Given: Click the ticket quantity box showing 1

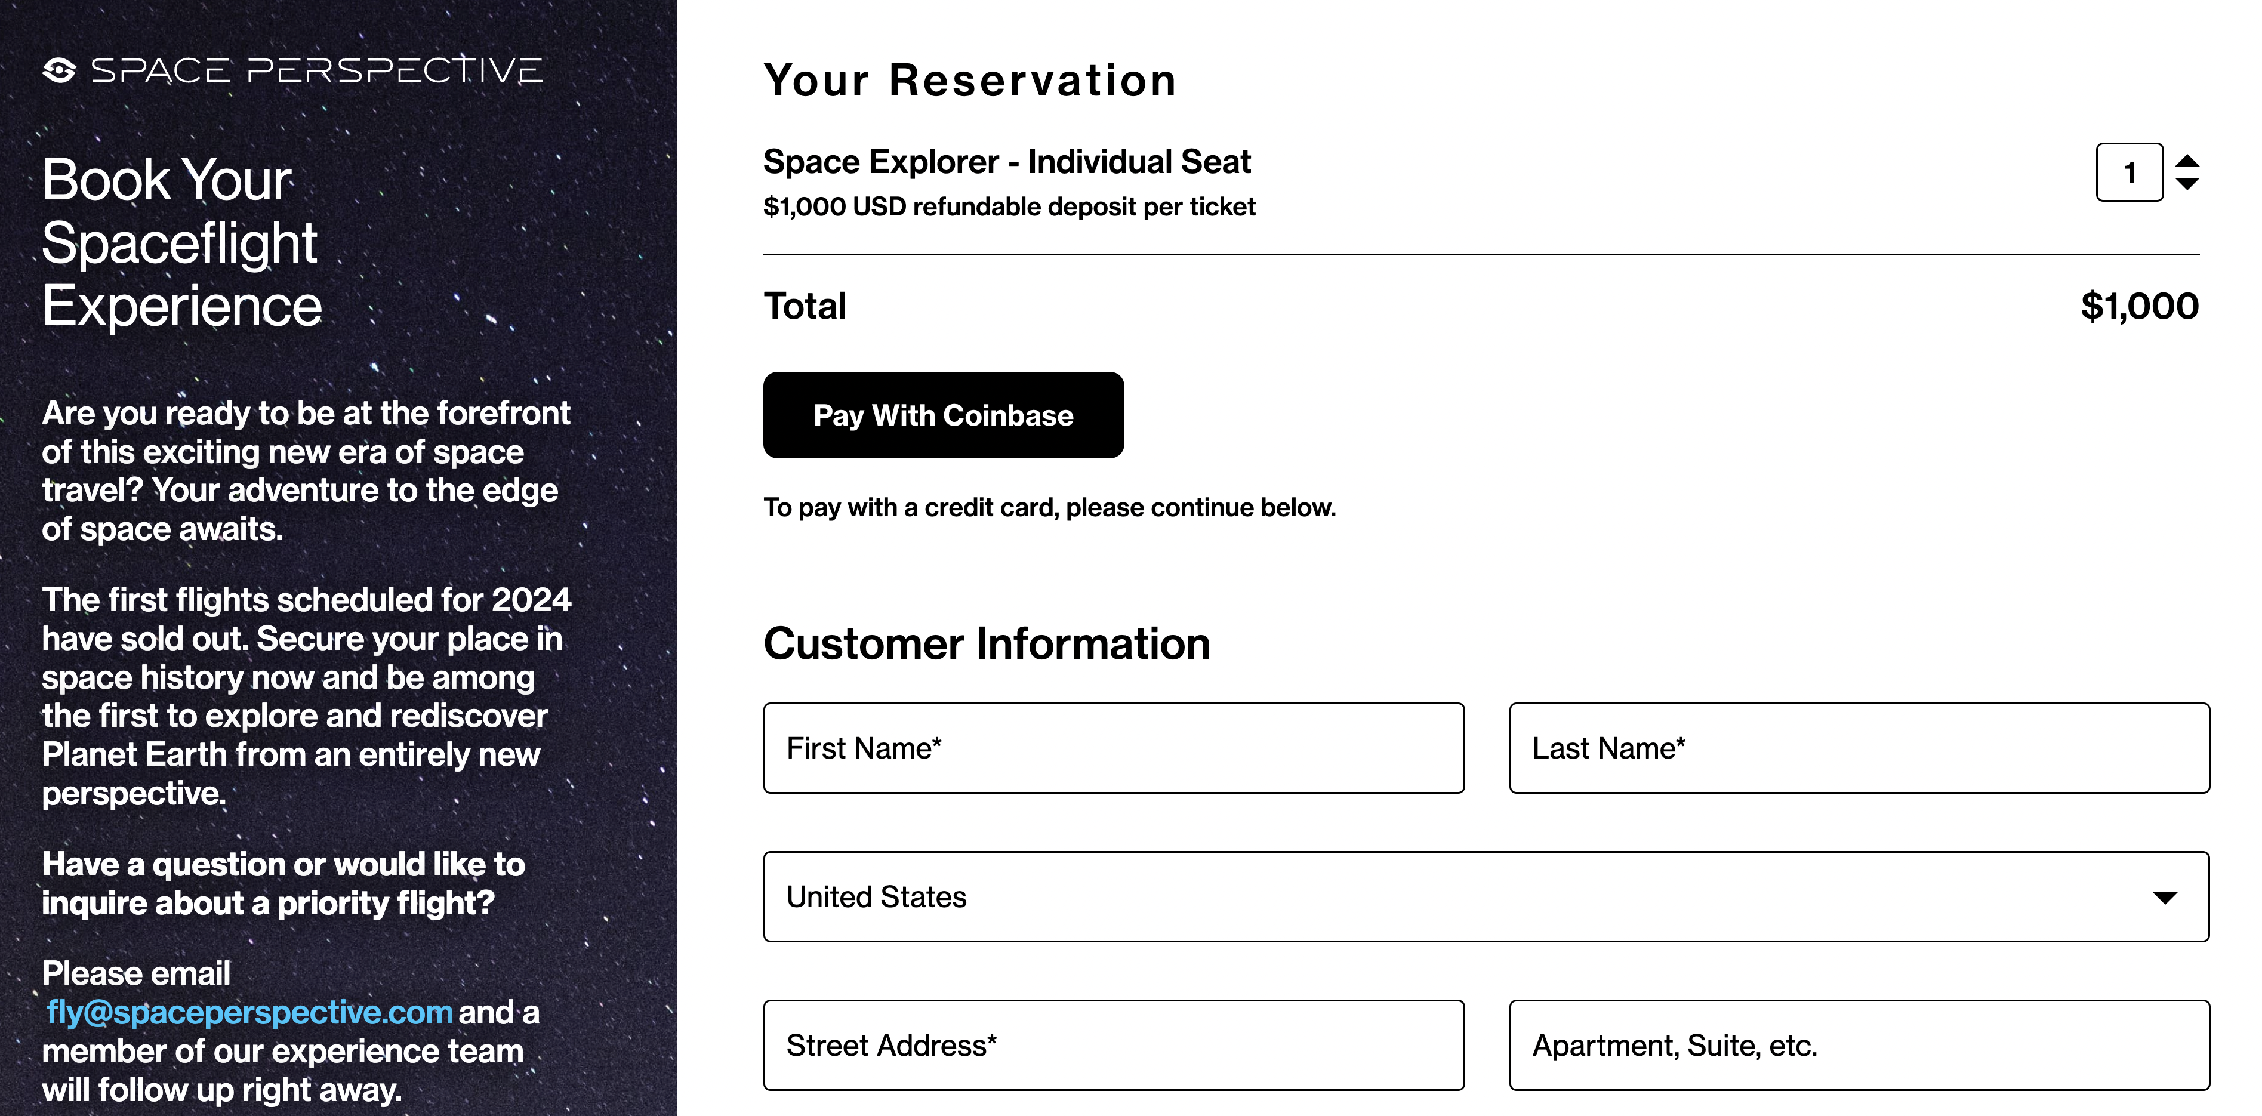Looking at the screenshot, I should click(2128, 173).
